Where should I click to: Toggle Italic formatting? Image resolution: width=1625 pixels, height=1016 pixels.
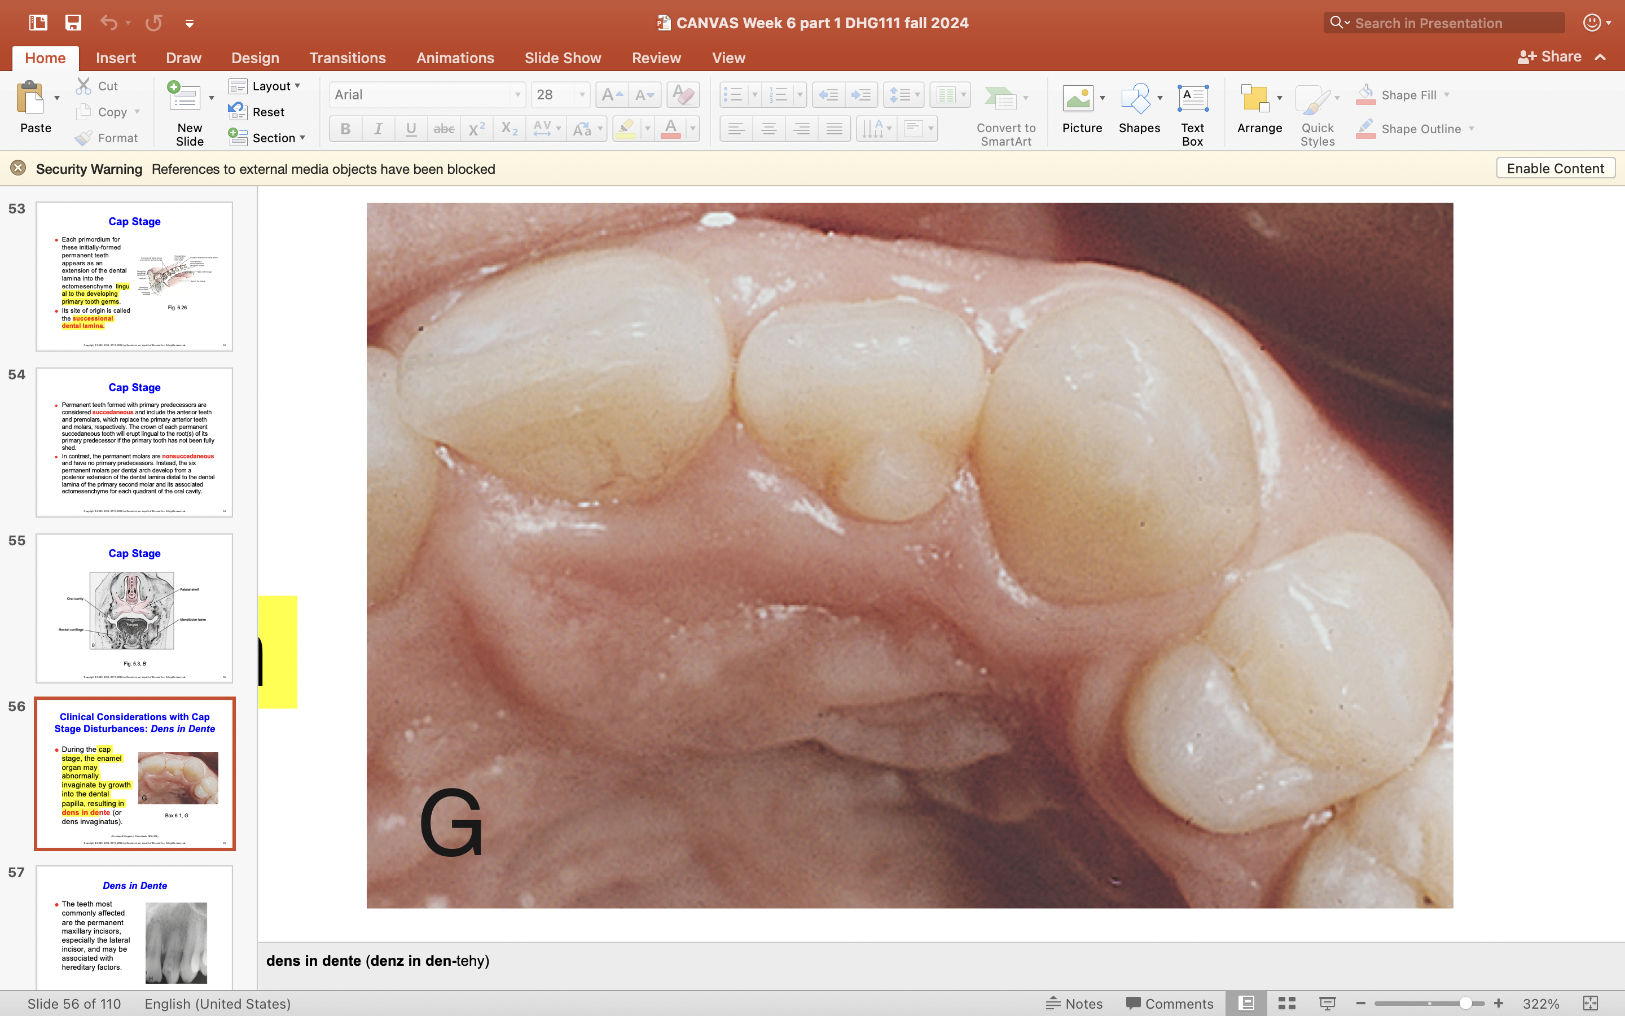click(x=378, y=129)
